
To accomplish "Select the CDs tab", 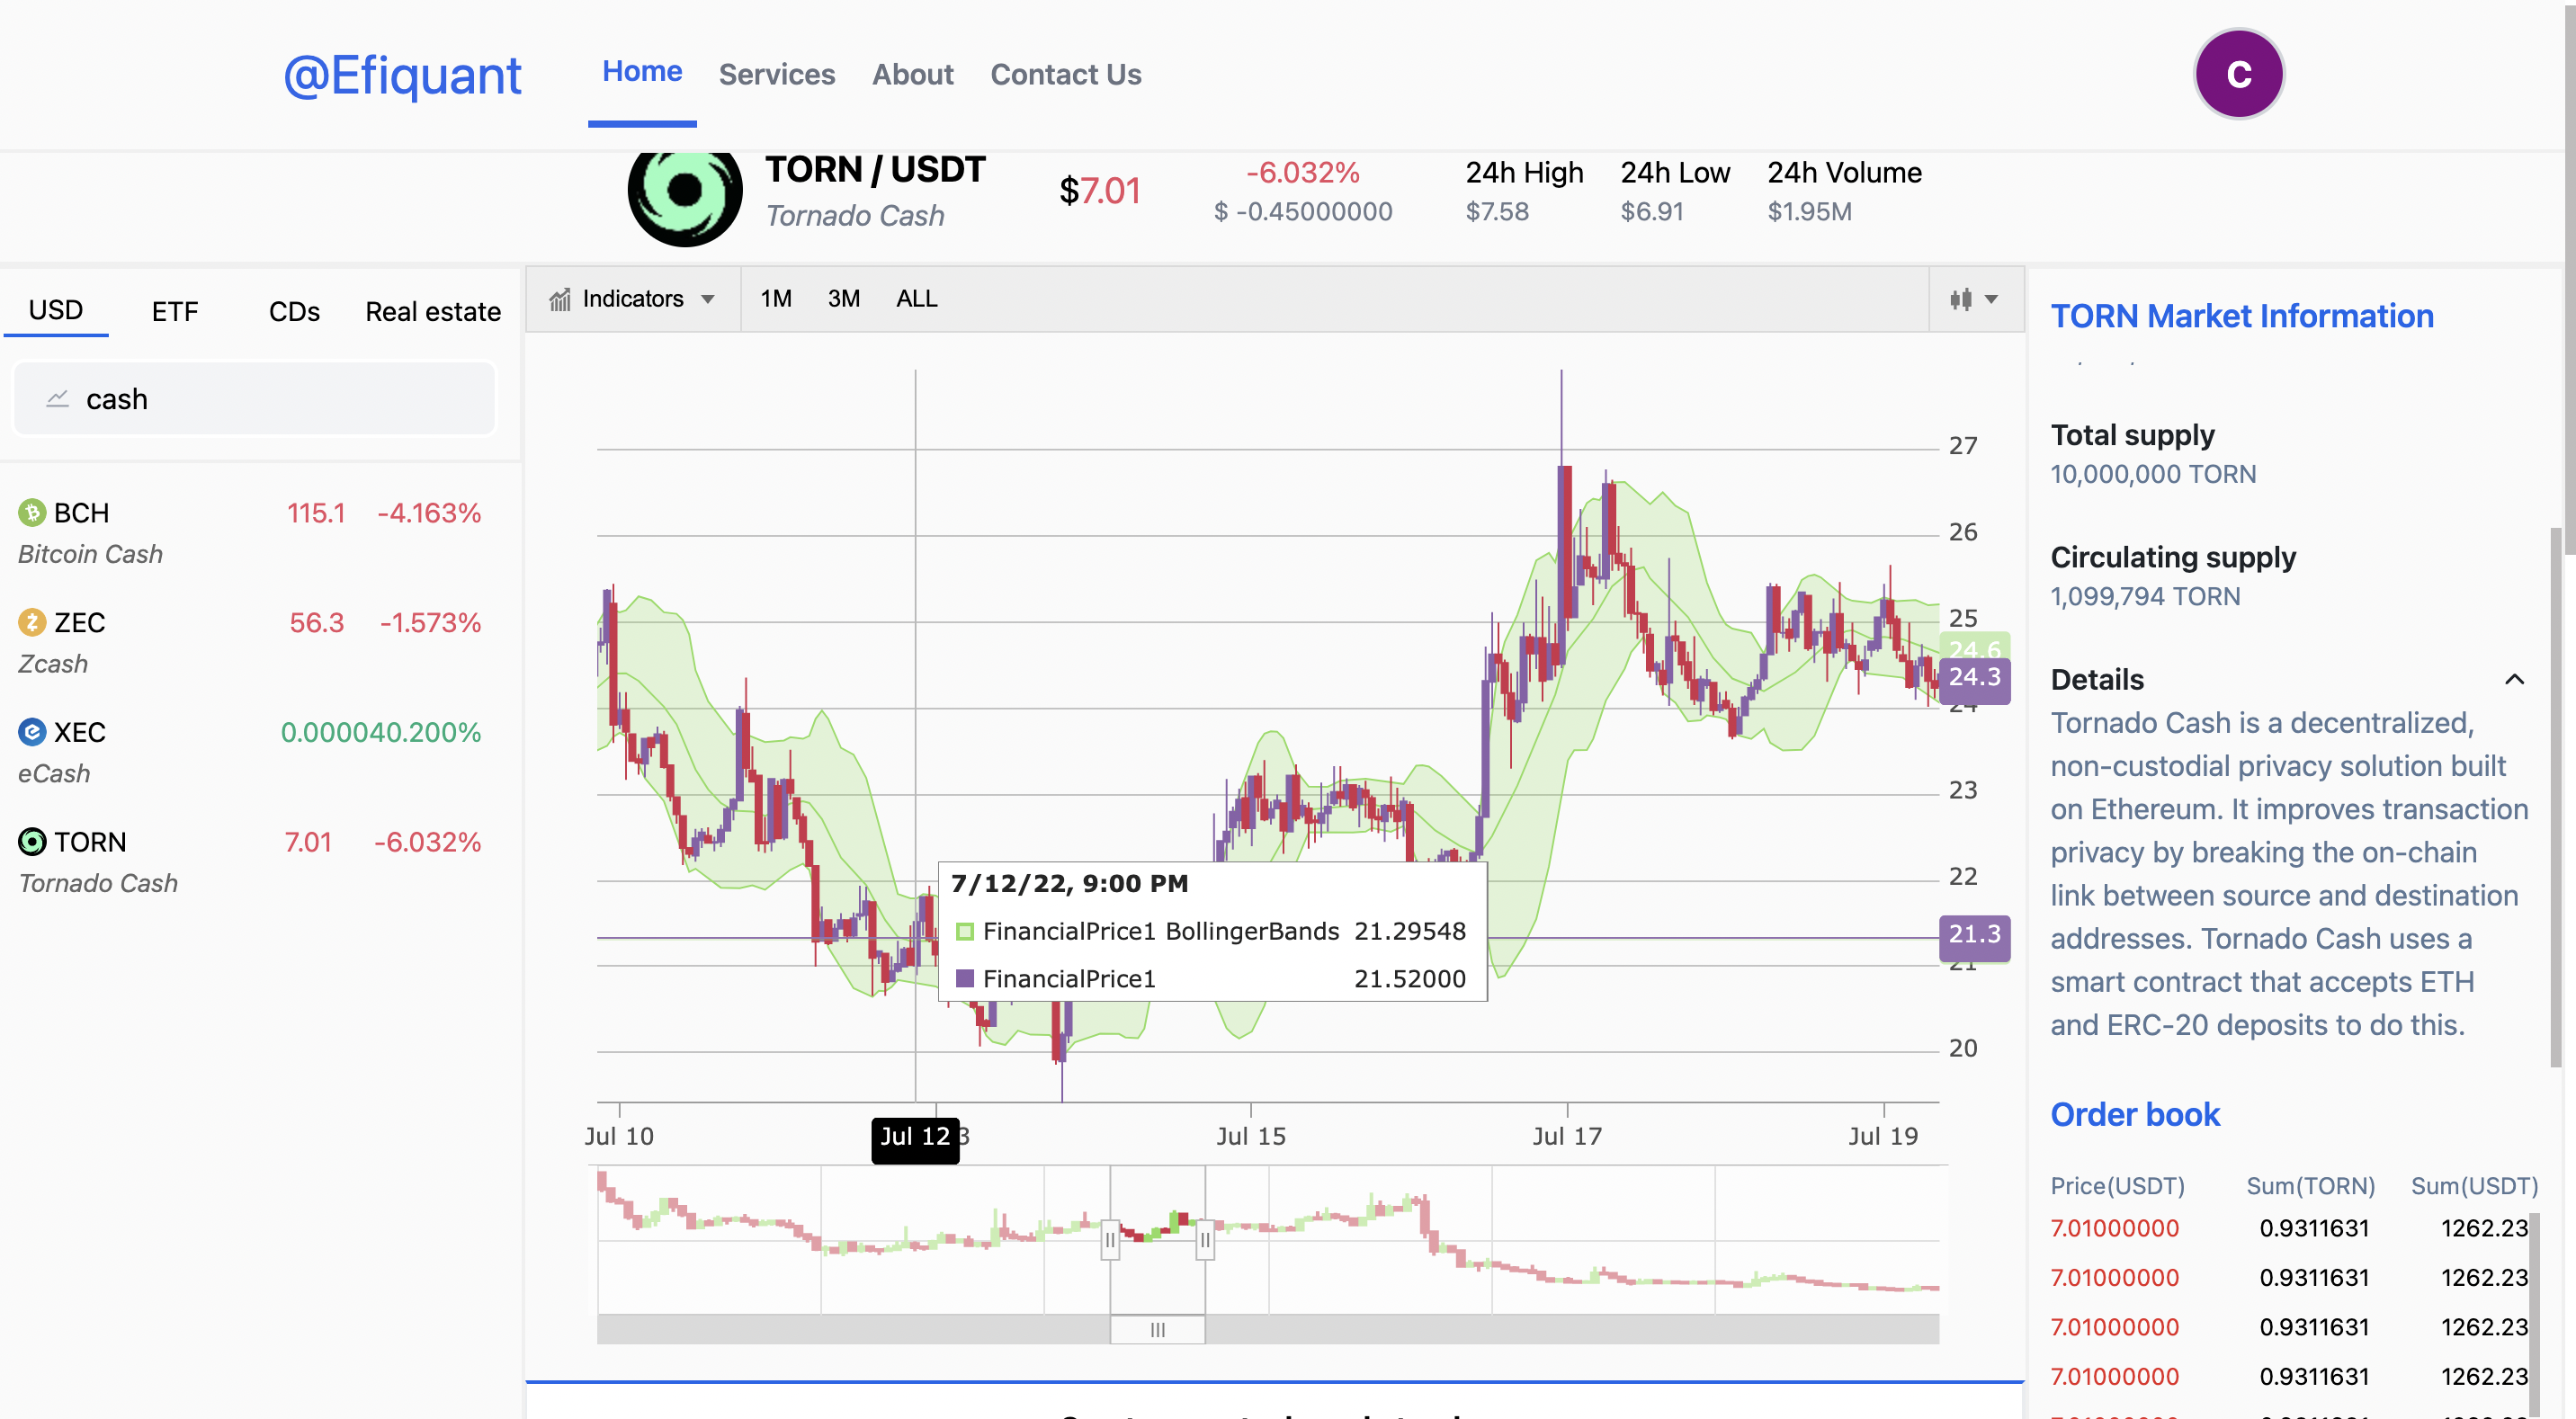I will [294, 312].
